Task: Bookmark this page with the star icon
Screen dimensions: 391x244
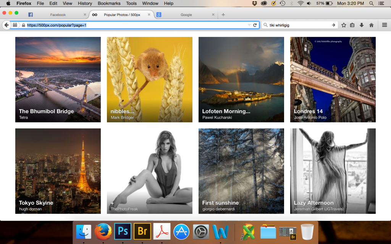Action: pyautogui.click(x=343, y=25)
